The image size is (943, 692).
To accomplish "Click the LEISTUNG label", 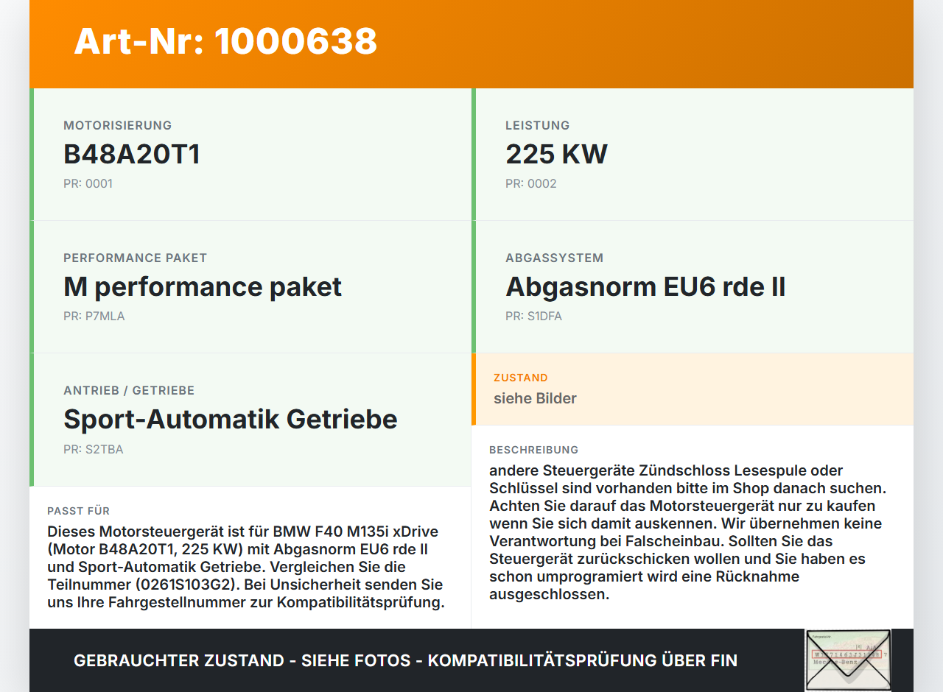I will (538, 125).
